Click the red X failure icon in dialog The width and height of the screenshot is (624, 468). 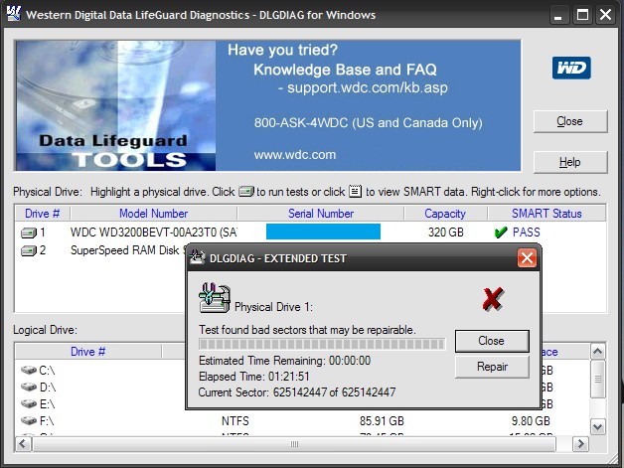point(493,299)
